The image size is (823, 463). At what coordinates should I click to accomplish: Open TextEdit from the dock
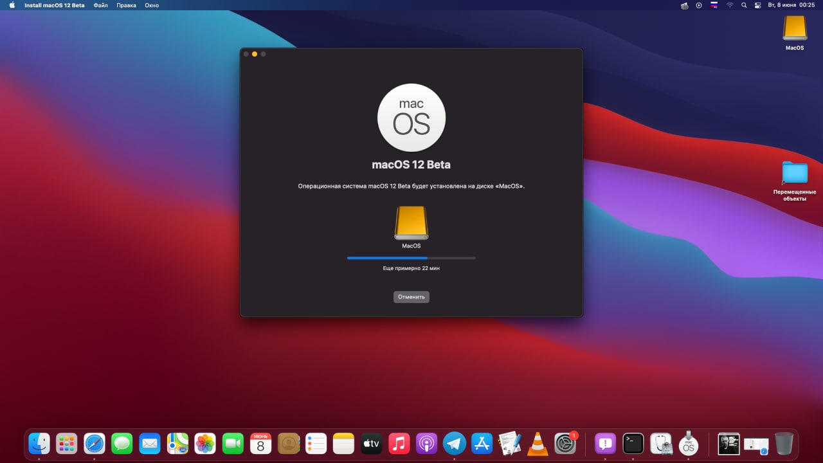coord(510,443)
